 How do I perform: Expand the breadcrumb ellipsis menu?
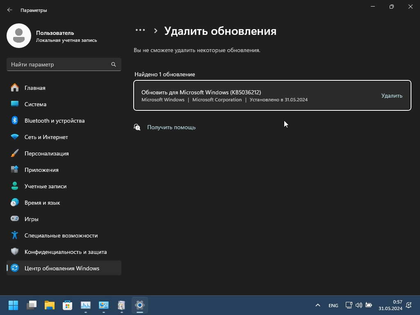pos(140,30)
